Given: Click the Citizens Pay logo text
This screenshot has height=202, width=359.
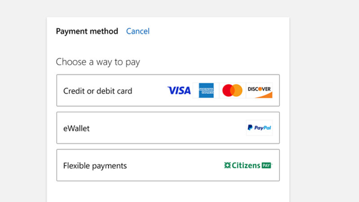Looking at the screenshot, I should [x=248, y=165].
